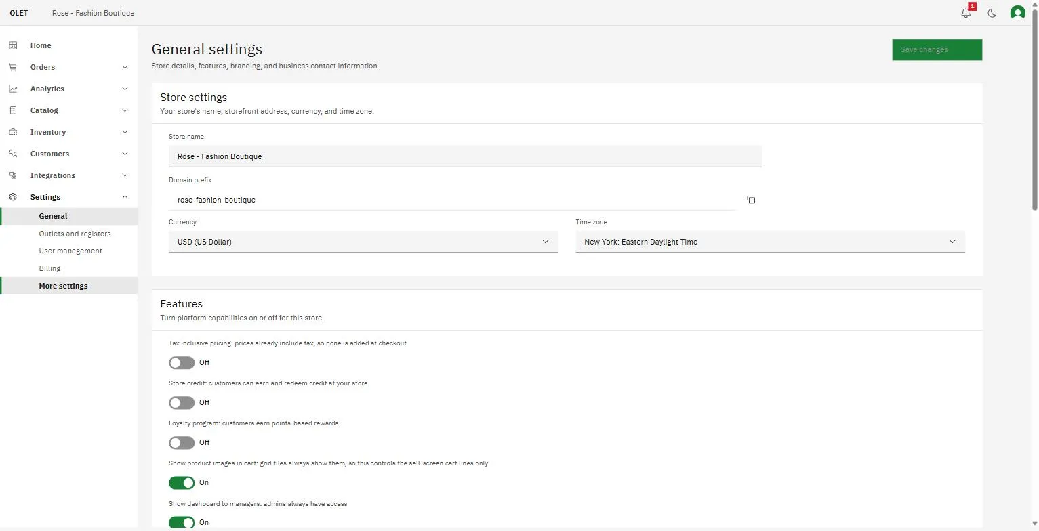
Task: Select General under Settings
Action: point(69,216)
